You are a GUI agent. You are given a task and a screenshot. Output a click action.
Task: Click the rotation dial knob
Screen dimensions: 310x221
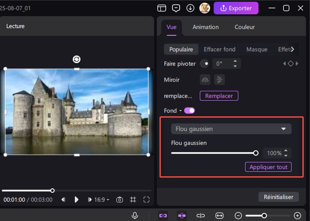click(204, 64)
